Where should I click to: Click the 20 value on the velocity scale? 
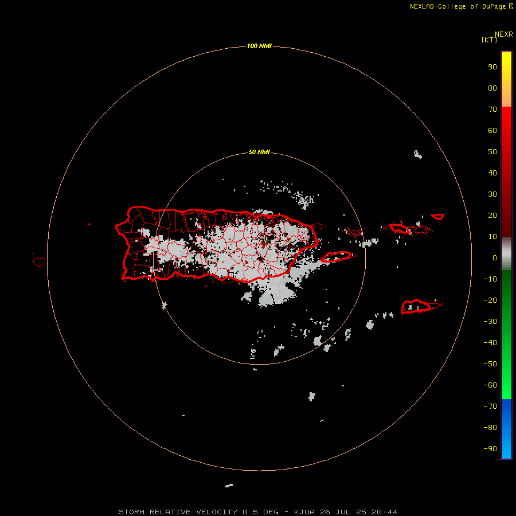[492, 215]
